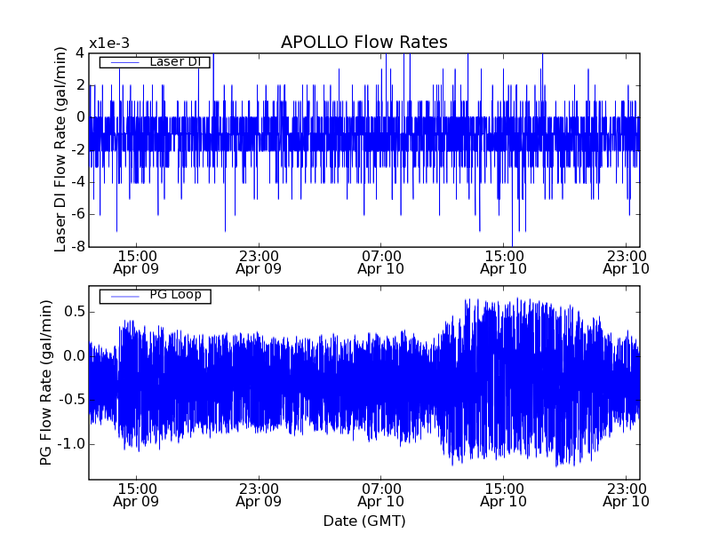This screenshot has width=711, height=533.
Task: Click the 'Date (GMT)' x-axis label
Action: pyautogui.click(x=364, y=521)
